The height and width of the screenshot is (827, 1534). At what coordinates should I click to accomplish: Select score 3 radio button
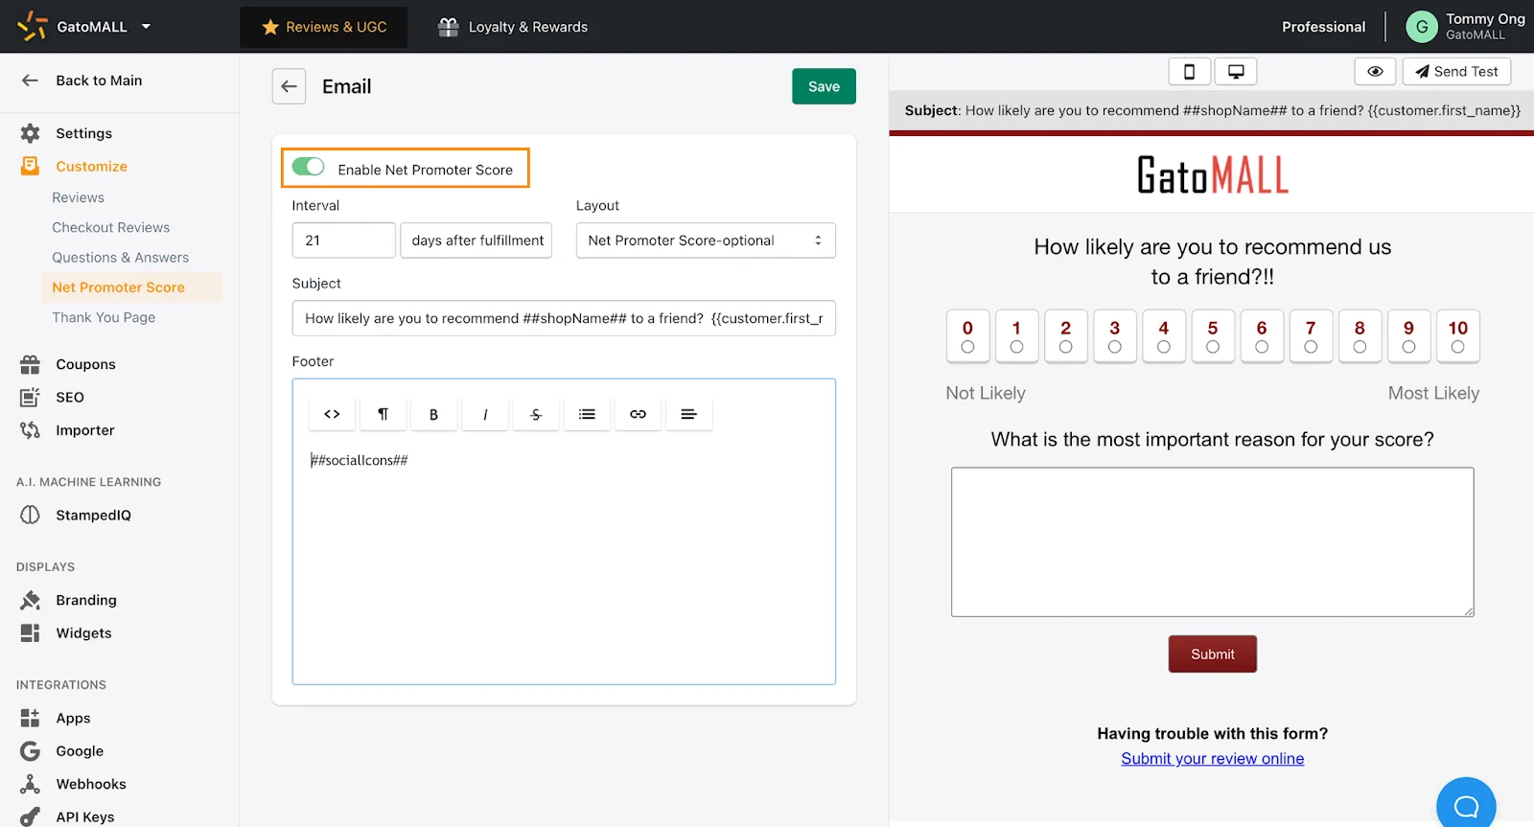pos(1114,347)
